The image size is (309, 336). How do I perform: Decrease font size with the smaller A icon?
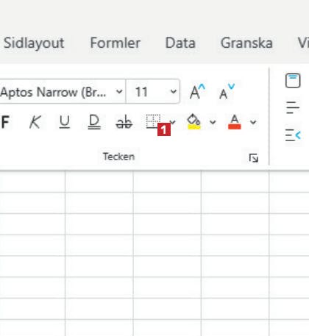[227, 92]
